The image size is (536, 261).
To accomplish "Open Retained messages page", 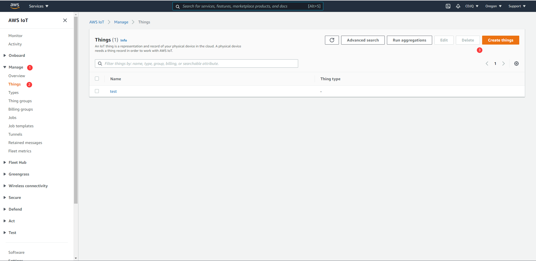I will (25, 143).
